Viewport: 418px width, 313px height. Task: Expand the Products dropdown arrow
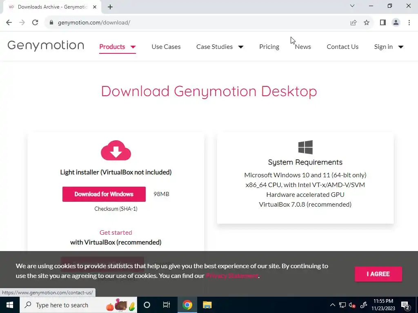click(x=133, y=47)
